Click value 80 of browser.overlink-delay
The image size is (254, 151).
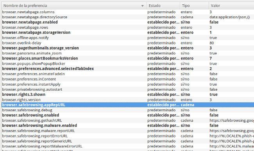[211, 43]
